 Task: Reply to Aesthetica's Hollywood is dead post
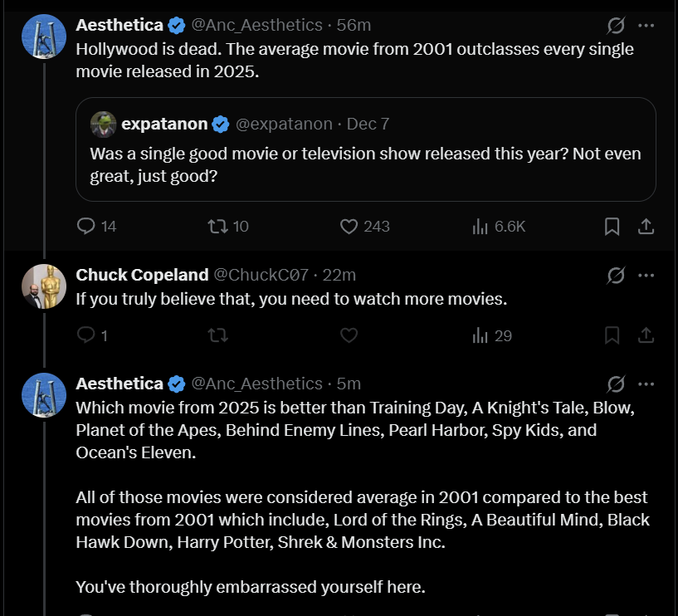(86, 226)
